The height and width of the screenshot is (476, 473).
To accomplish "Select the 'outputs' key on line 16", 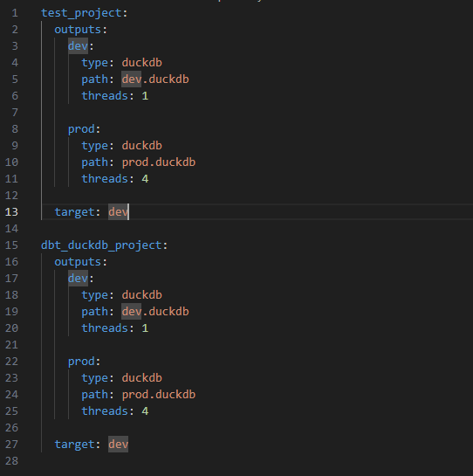I will pos(78,262).
